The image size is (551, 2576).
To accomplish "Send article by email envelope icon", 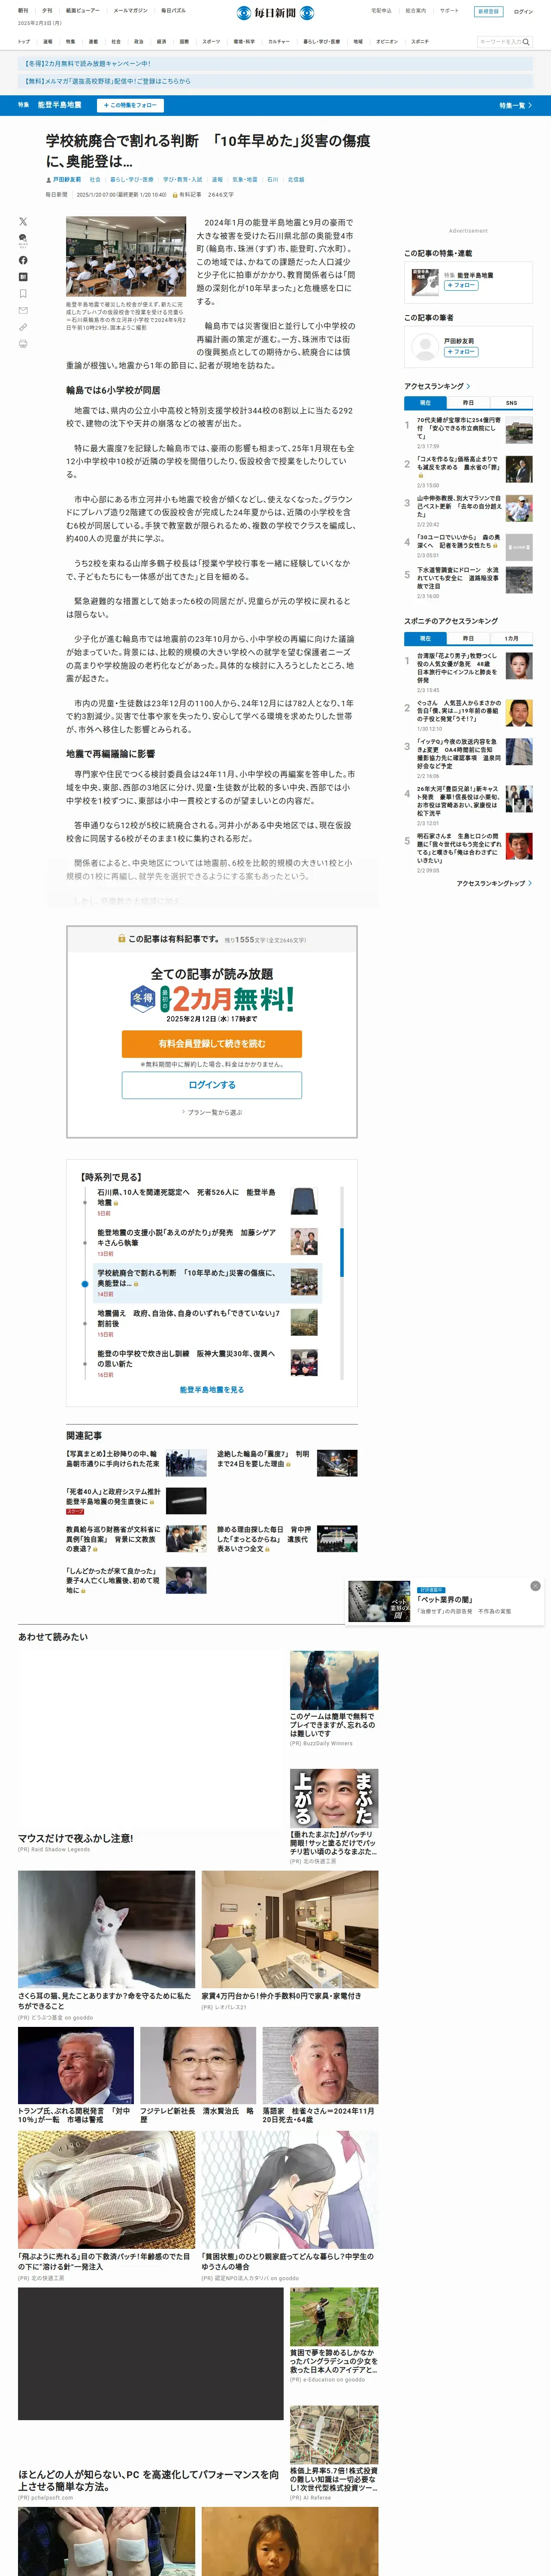I will click(23, 310).
